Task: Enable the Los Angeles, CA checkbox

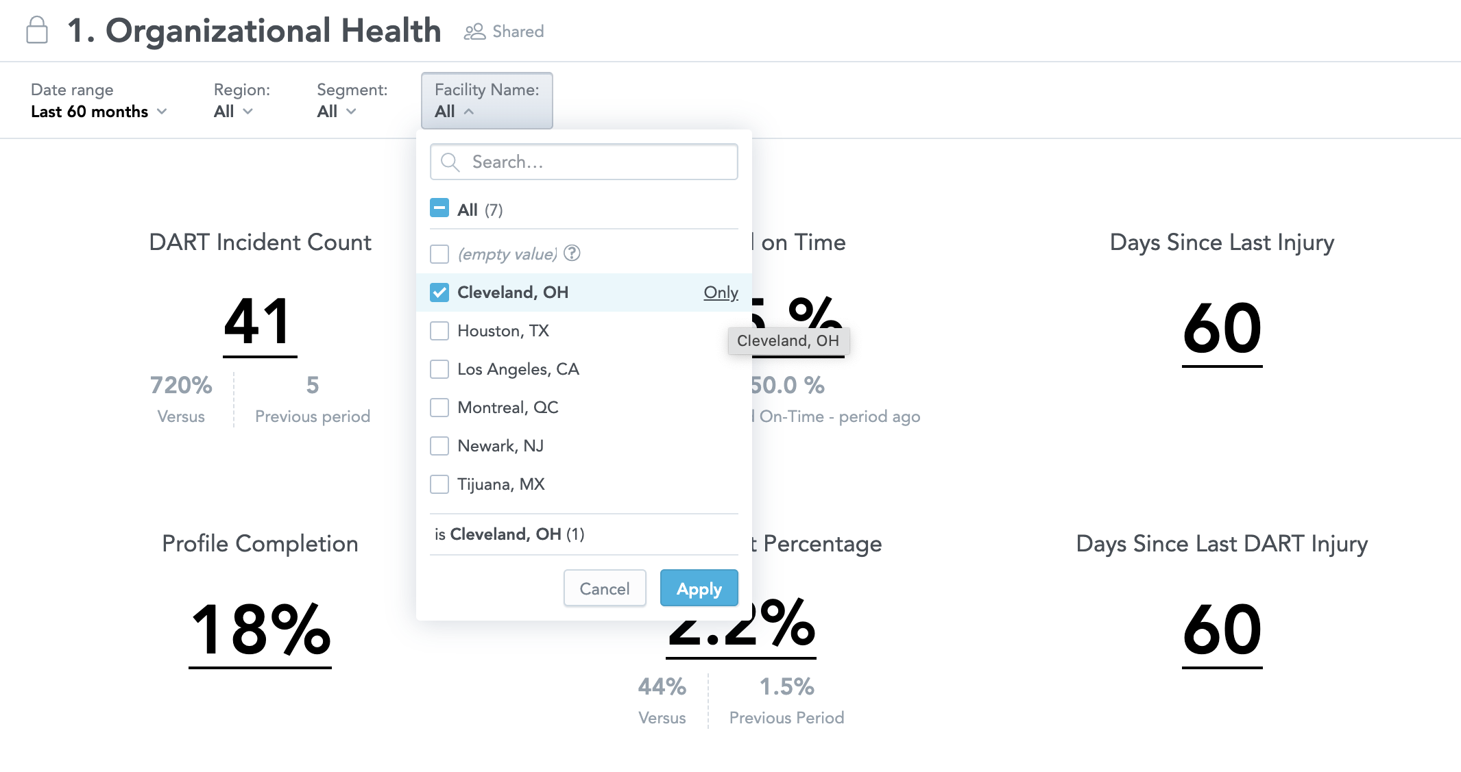Action: [x=439, y=369]
